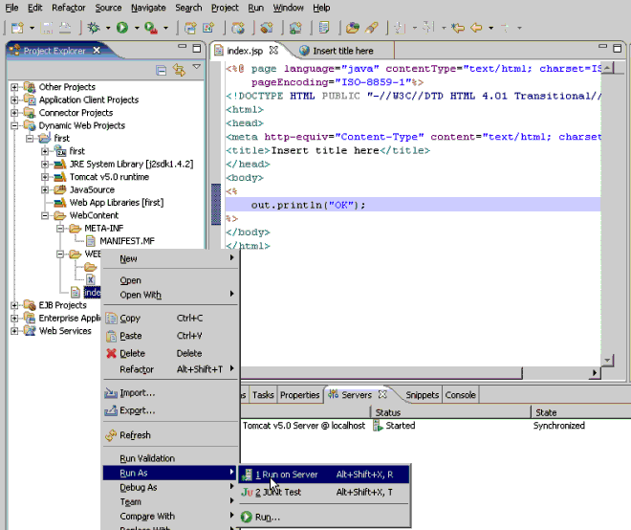631x530 pixels.
Task: Click the green Run toolbar icon
Action: (122, 28)
